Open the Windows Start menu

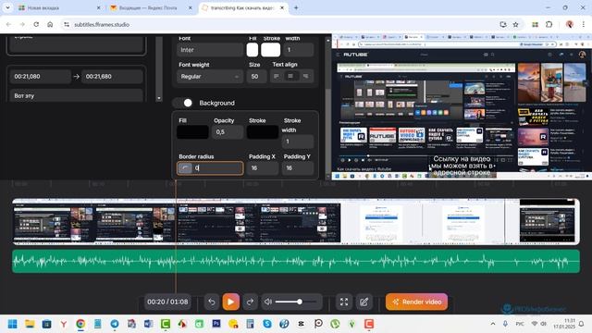[x=12, y=324]
